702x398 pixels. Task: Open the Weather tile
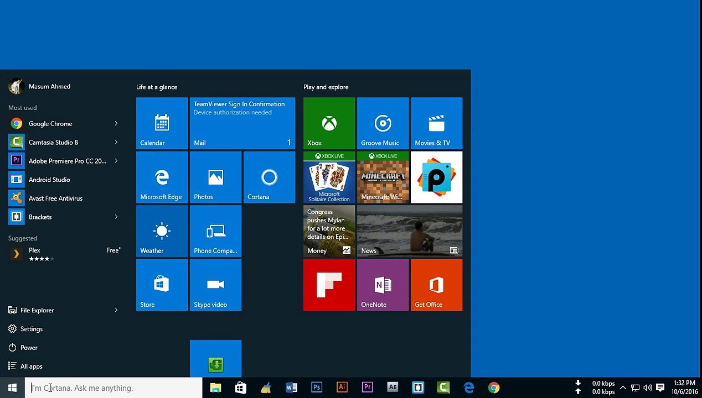click(162, 231)
